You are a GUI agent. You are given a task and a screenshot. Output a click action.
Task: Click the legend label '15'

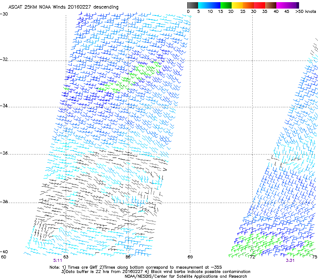pyautogui.click(x=220, y=12)
